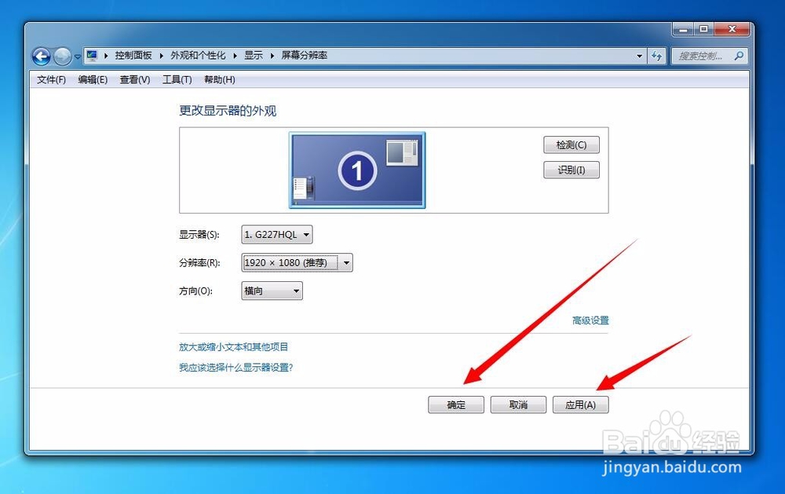Open the 帮助(H) menu
The width and height of the screenshot is (785, 494).
click(x=219, y=79)
